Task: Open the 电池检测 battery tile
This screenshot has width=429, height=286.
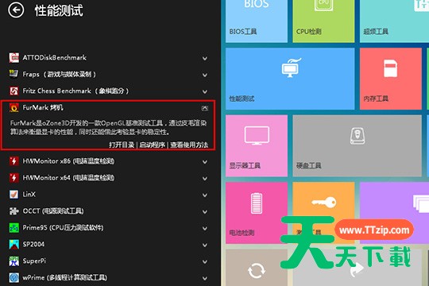Action: click(x=257, y=213)
